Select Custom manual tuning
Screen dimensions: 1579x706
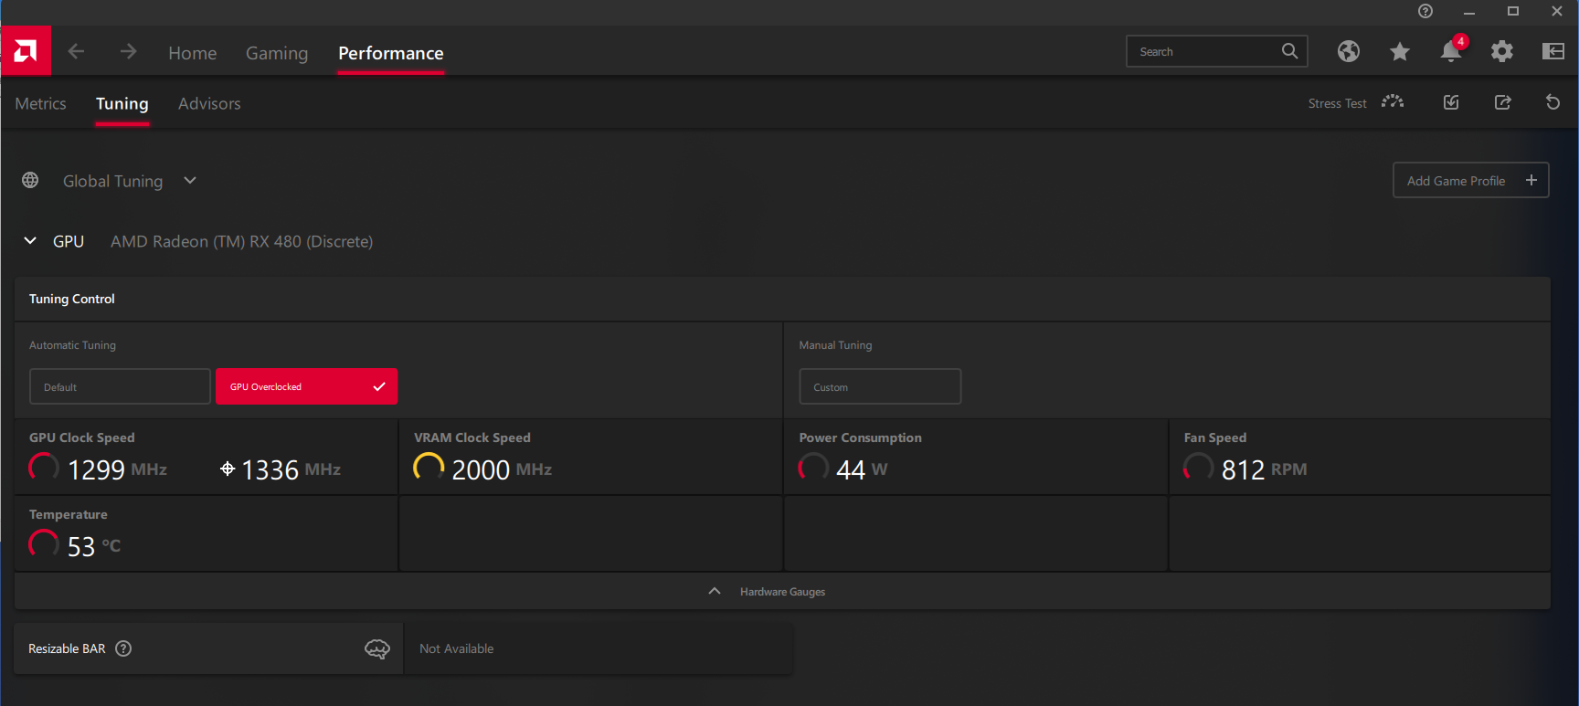pos(880,386)
